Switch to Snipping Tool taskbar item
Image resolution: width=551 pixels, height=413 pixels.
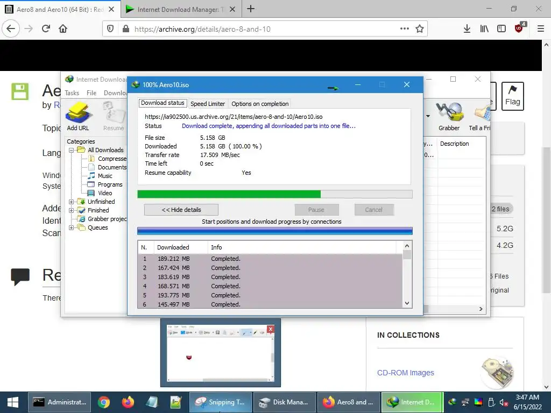click(221, 402)
